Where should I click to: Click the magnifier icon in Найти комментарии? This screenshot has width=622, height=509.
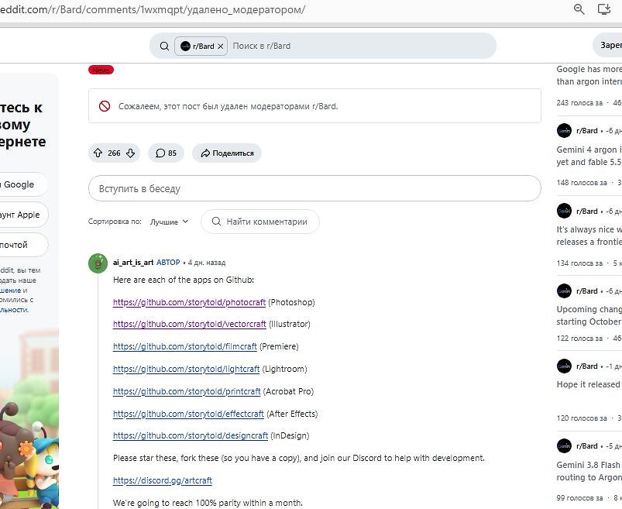pos(216,222)
